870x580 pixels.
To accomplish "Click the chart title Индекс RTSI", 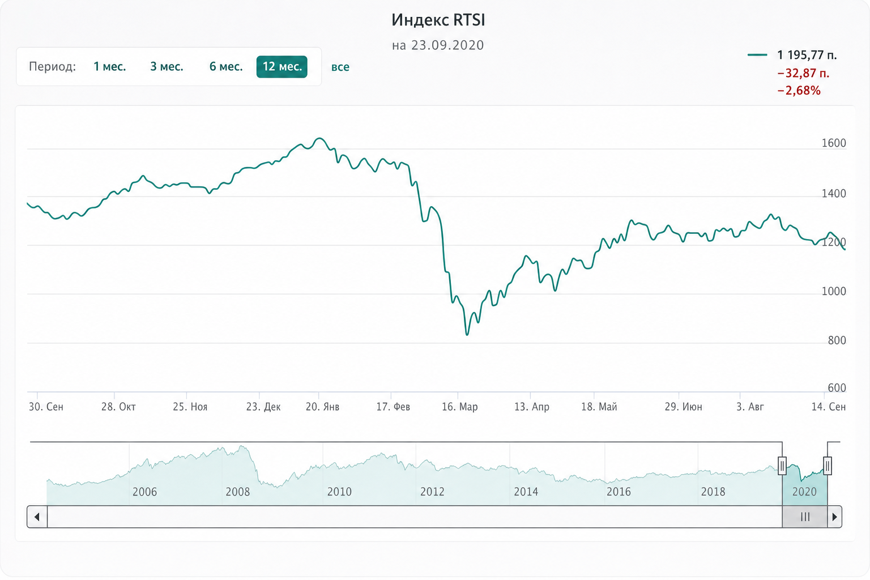I will click(438, 20).
